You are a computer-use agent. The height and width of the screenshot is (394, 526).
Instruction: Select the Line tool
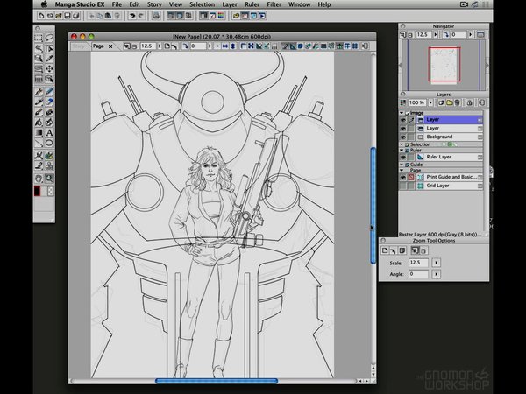click(x=39, y=143)
